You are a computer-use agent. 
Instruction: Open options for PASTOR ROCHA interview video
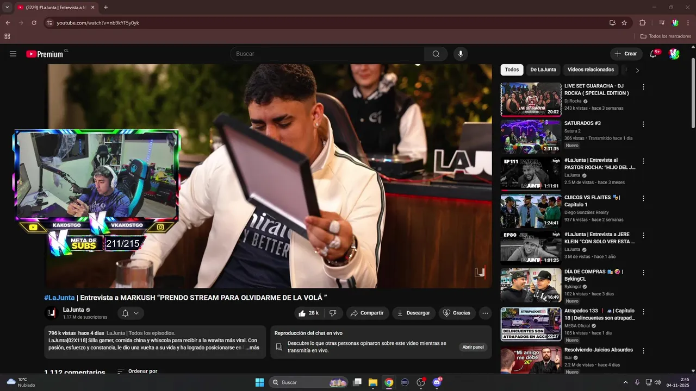click(643, 161)
